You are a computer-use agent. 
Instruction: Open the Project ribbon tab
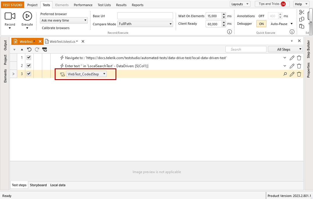click(32, 5)
